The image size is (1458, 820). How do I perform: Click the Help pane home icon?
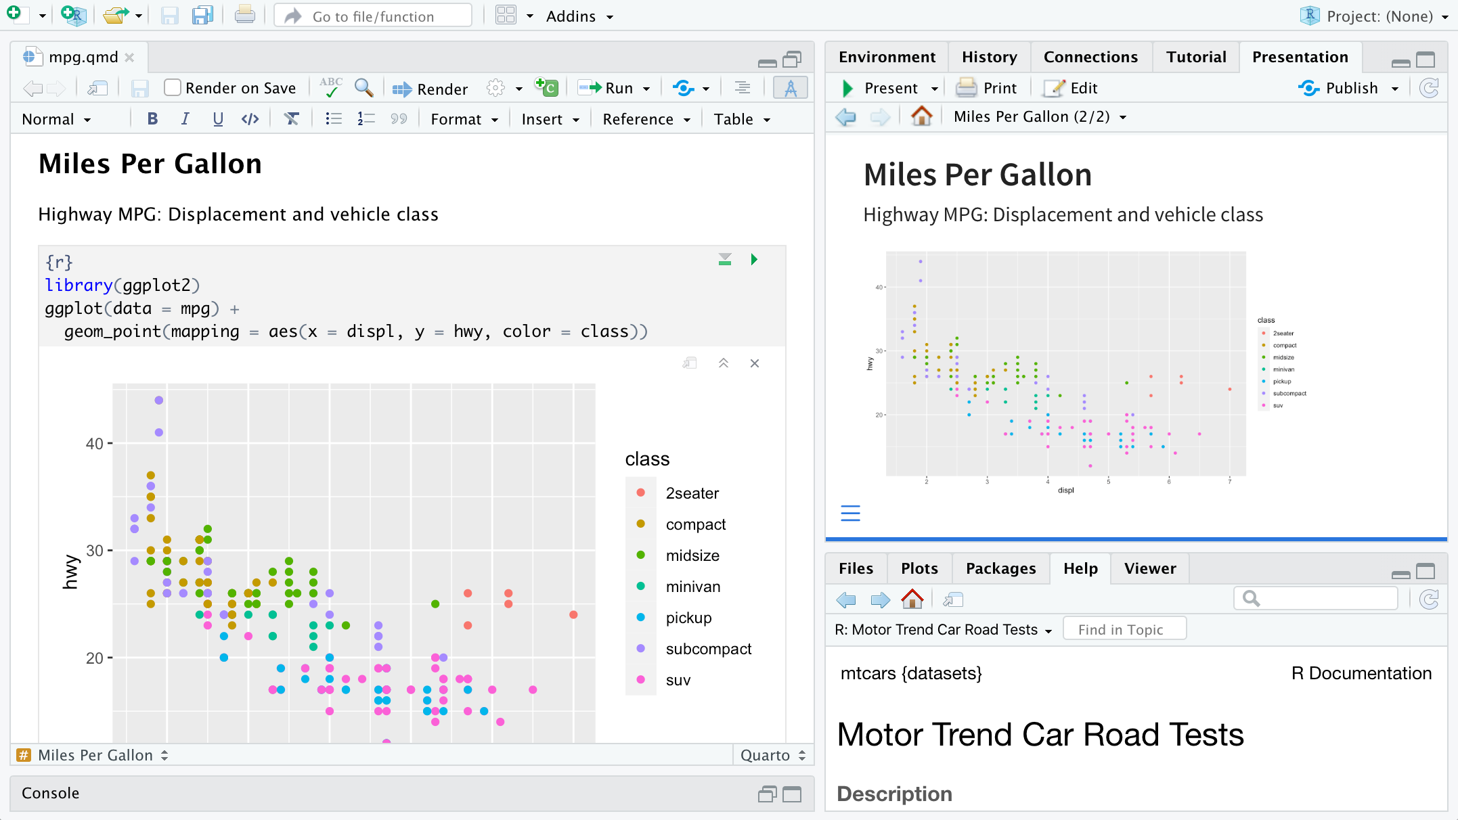click(x=912, y=599)
